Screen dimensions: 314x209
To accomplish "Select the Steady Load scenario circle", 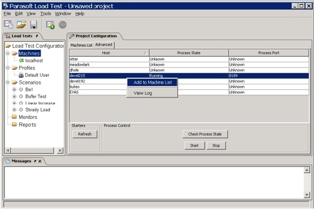I will [21, 110].
